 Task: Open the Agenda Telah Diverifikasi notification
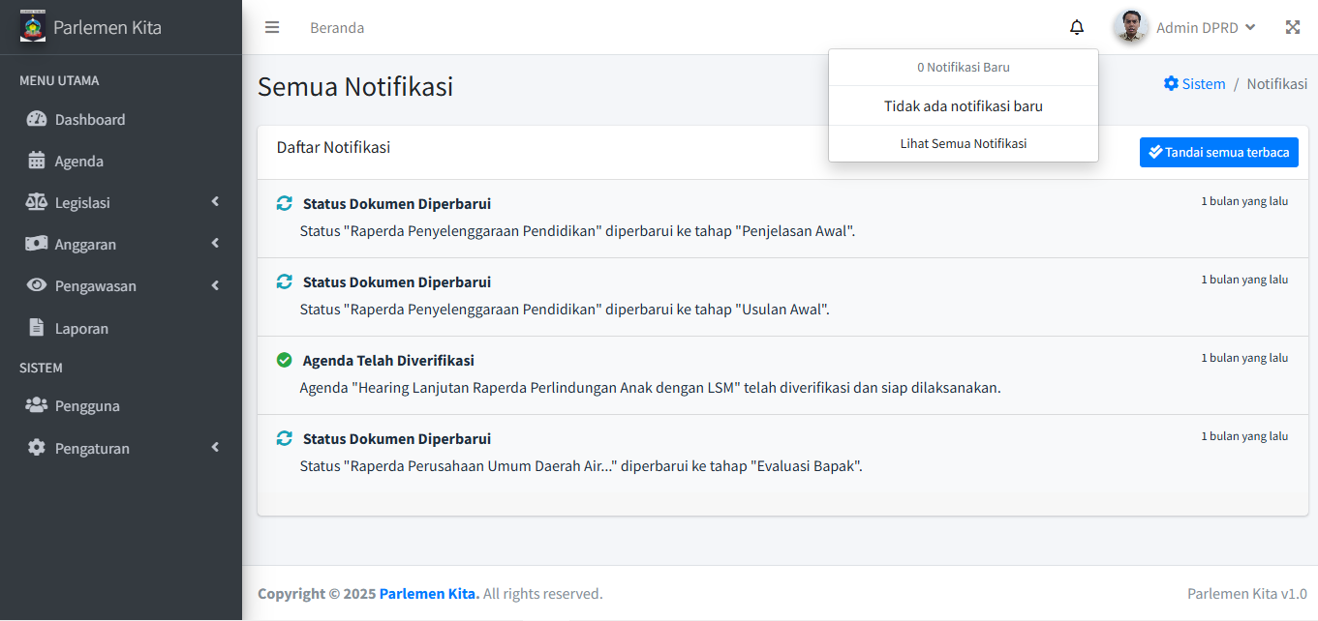pyautogui.click(x=388, y=361)
